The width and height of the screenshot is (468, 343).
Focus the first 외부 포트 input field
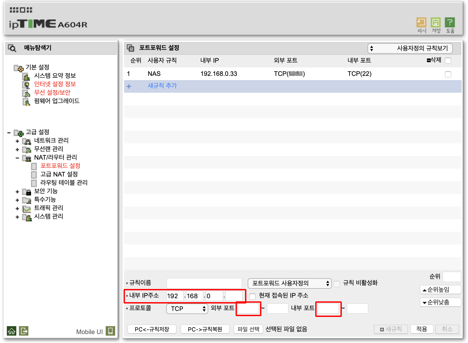click(248, 308)
